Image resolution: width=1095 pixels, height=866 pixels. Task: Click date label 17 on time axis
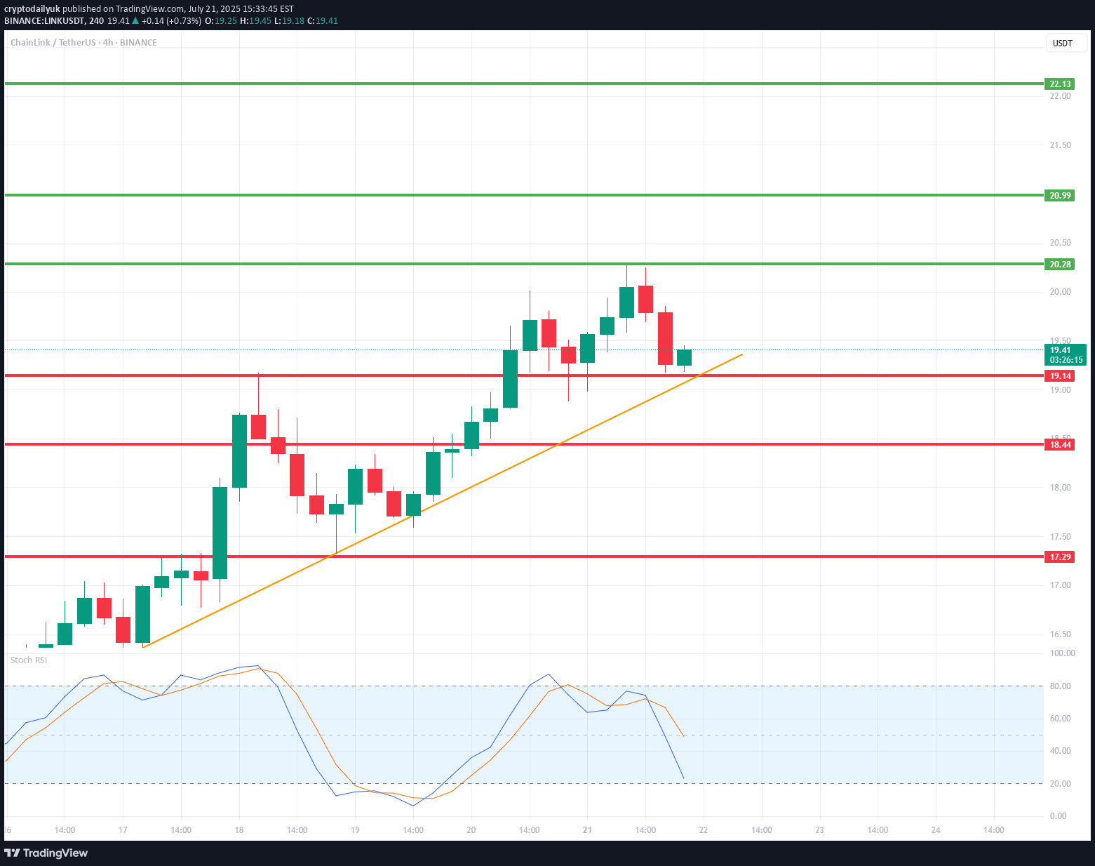click(x=123, y=830)
